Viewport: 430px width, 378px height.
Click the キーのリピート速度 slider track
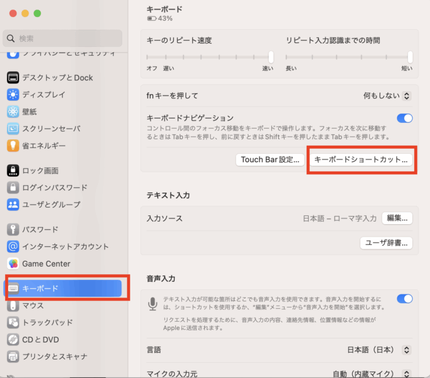click(209, 57)
